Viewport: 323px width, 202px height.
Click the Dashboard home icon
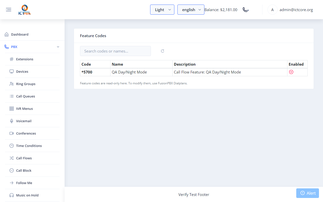(7, 34)
